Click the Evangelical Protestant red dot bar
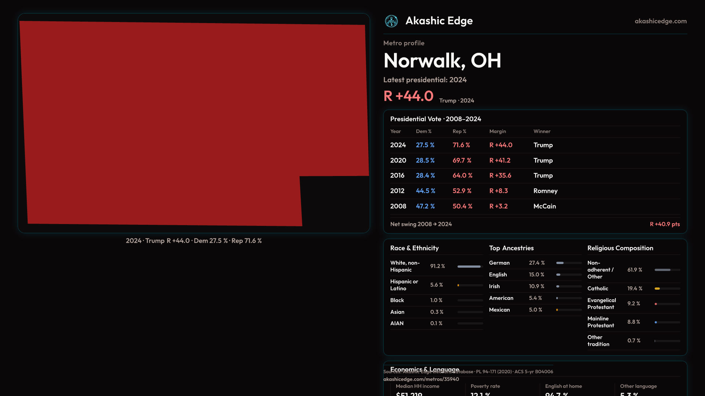 click(667, 304)
